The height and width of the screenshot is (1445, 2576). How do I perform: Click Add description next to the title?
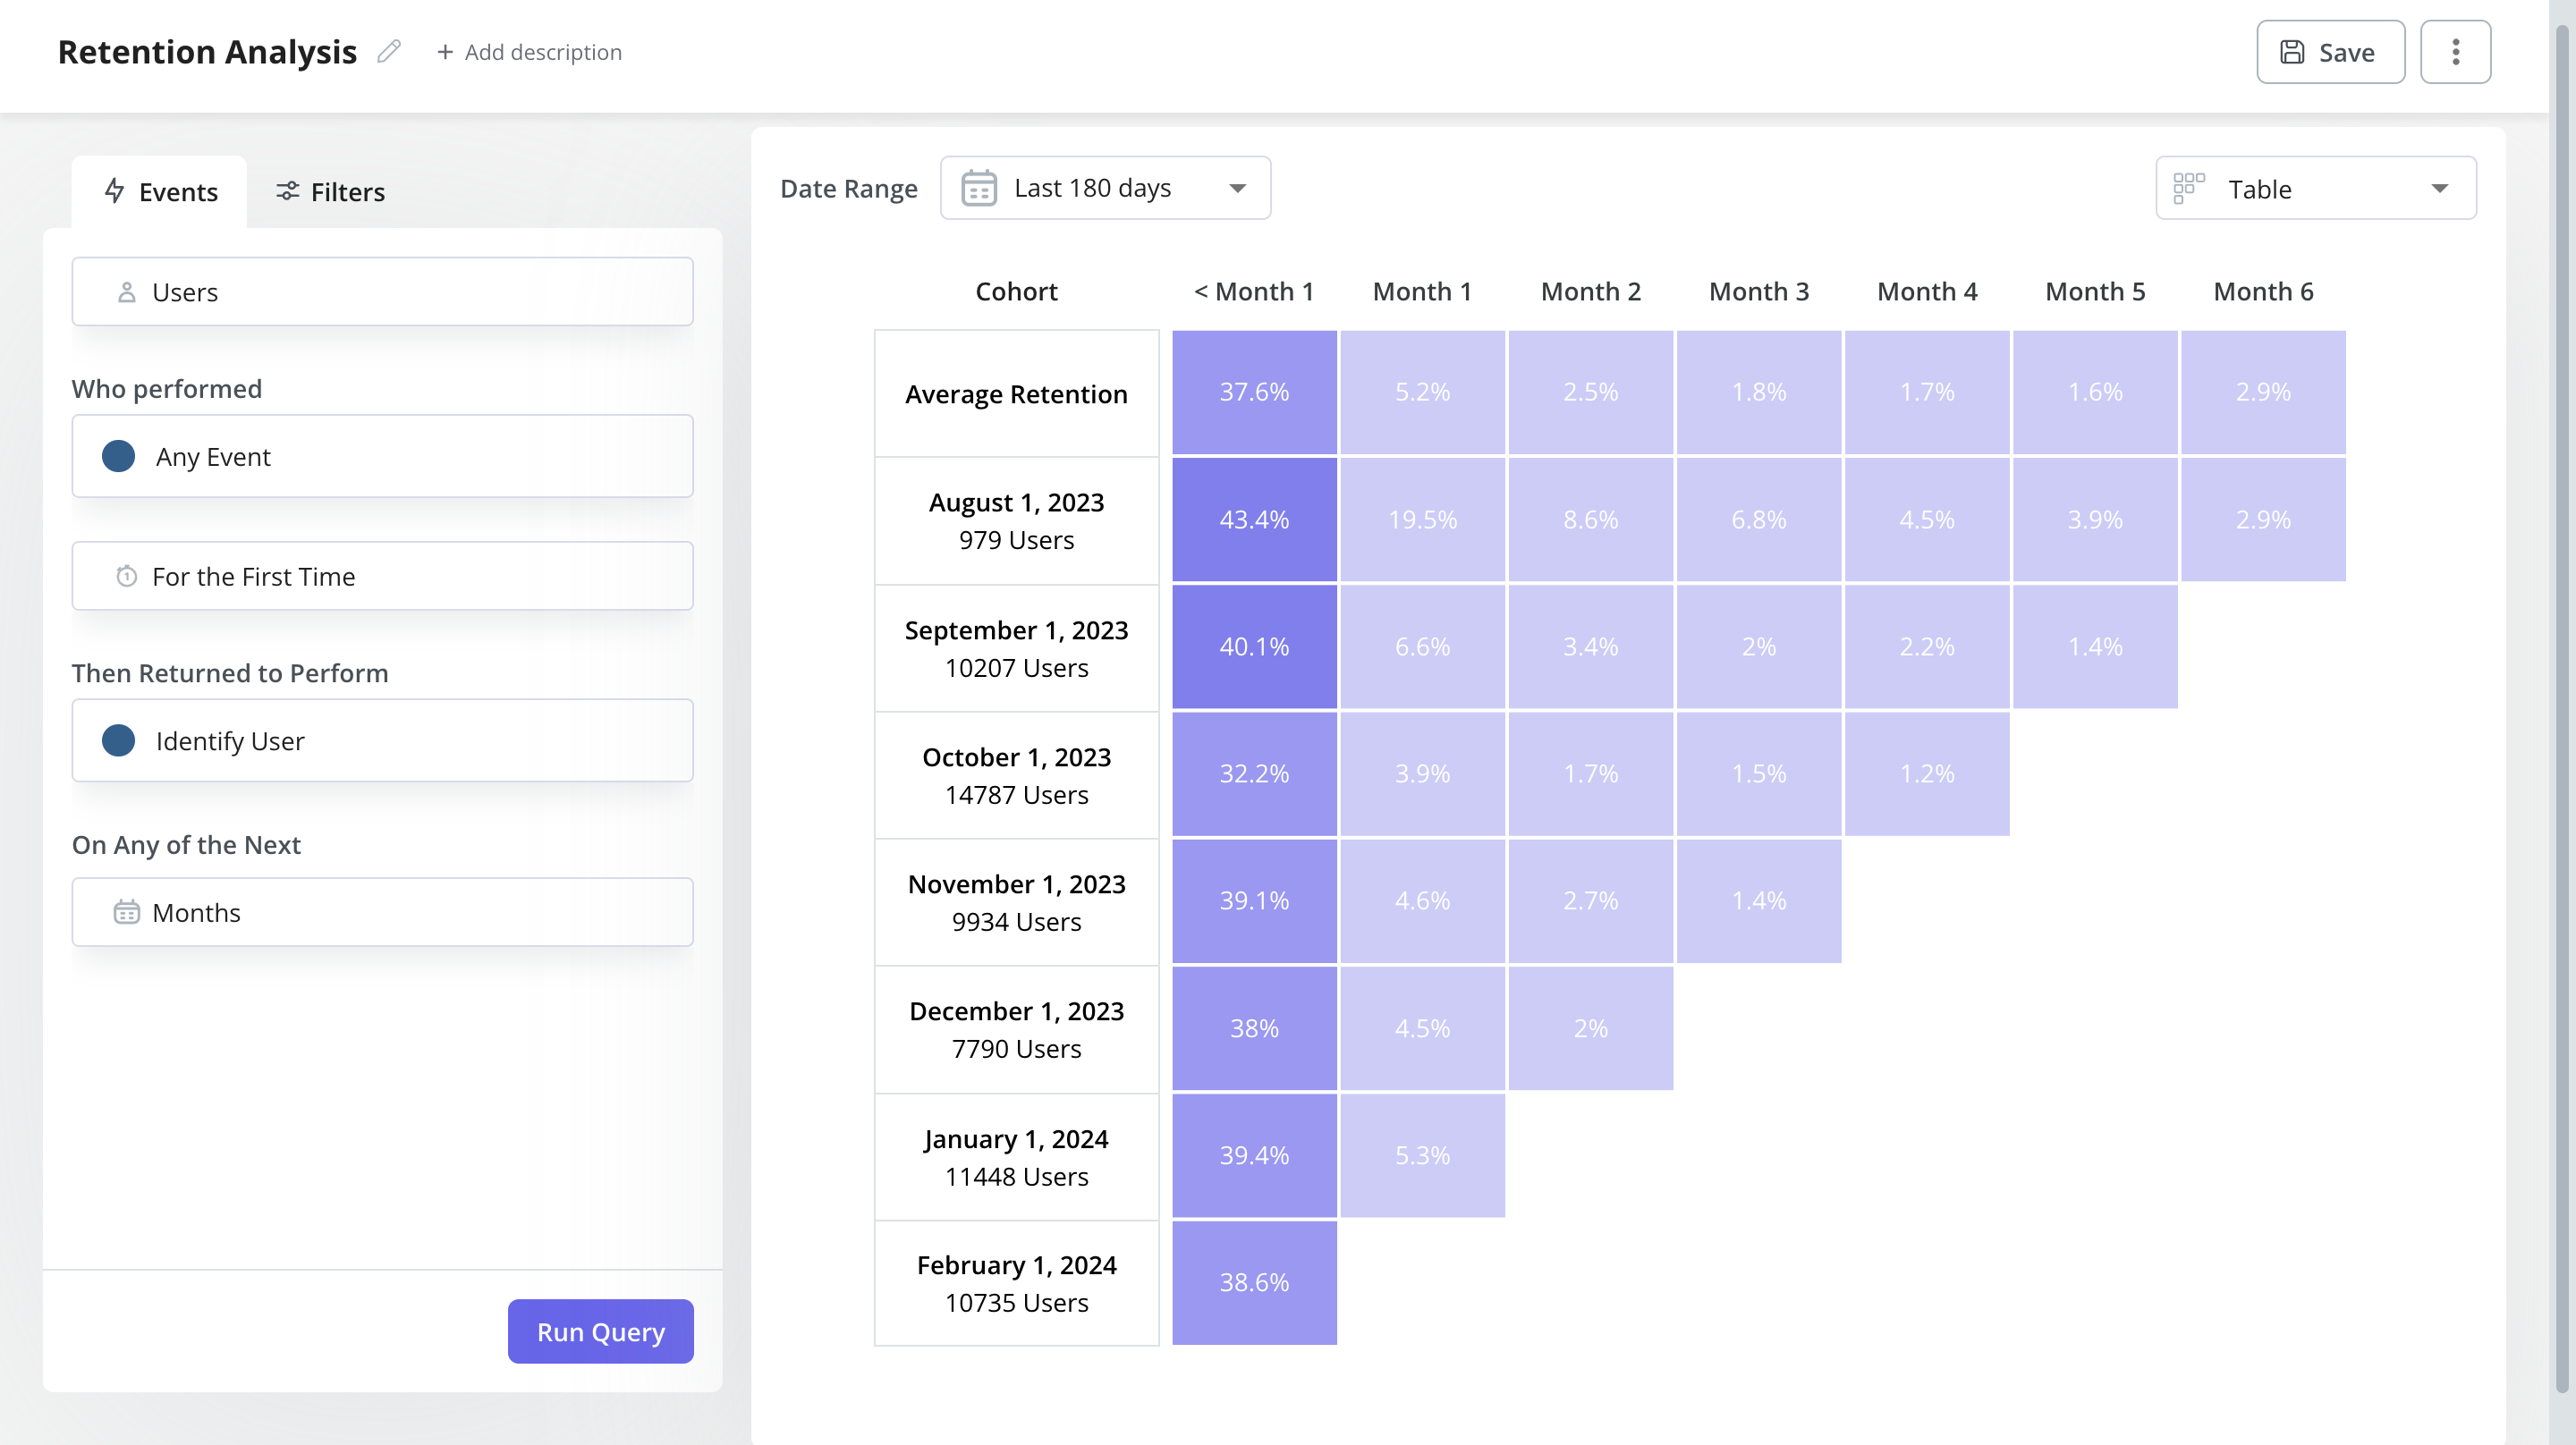pos(529,51)
